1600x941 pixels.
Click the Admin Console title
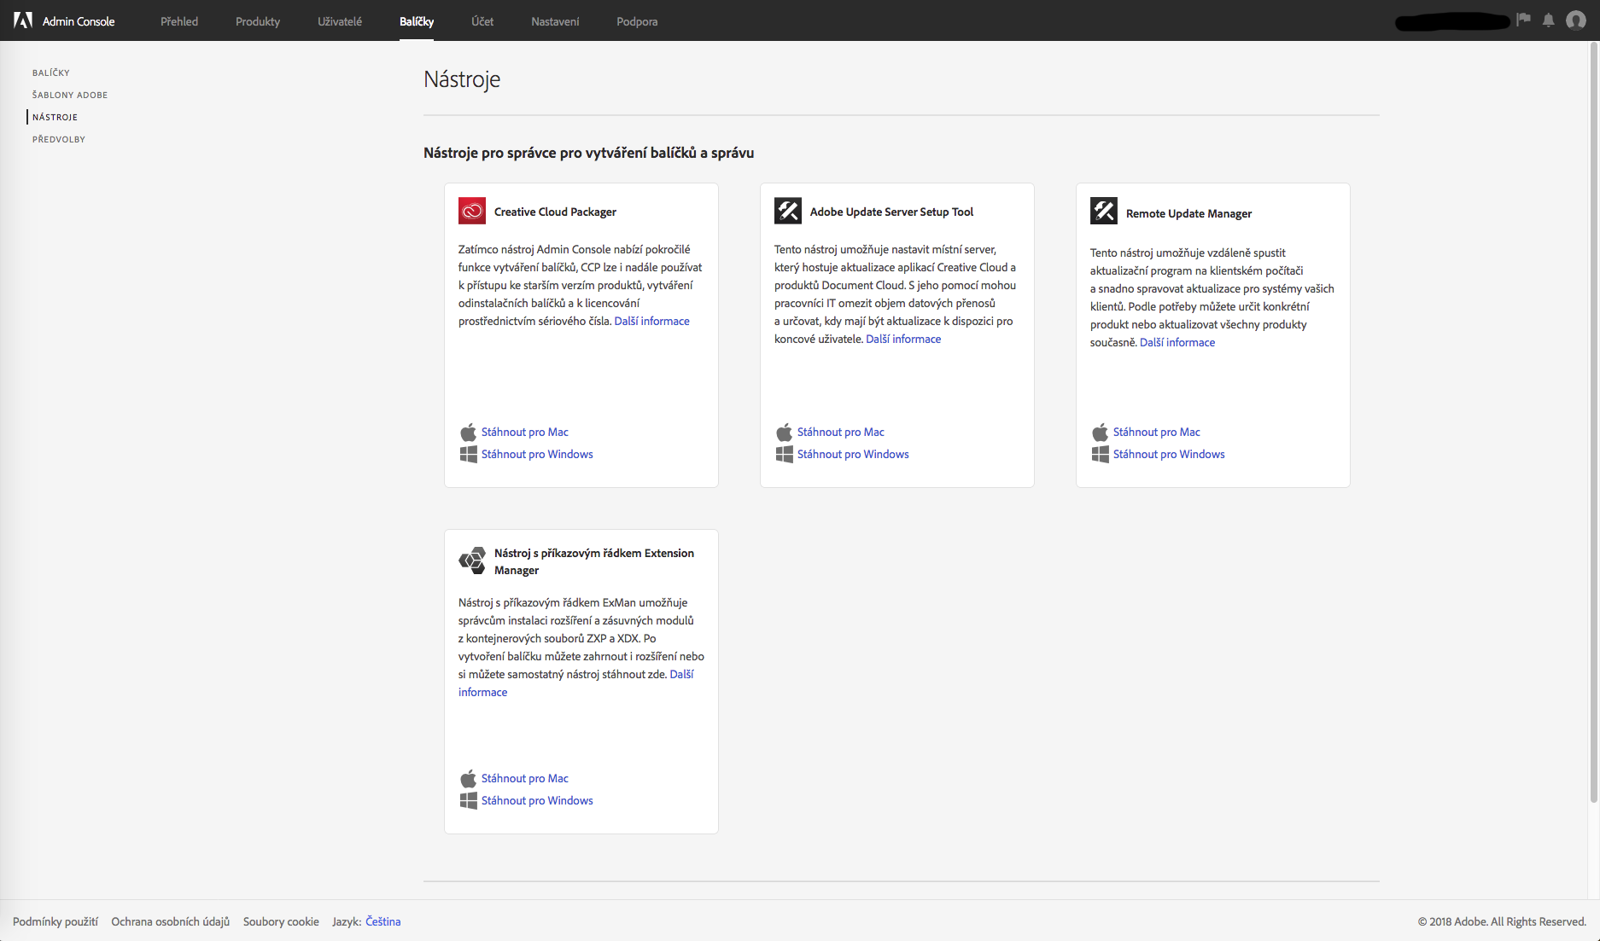click(79, 21)
